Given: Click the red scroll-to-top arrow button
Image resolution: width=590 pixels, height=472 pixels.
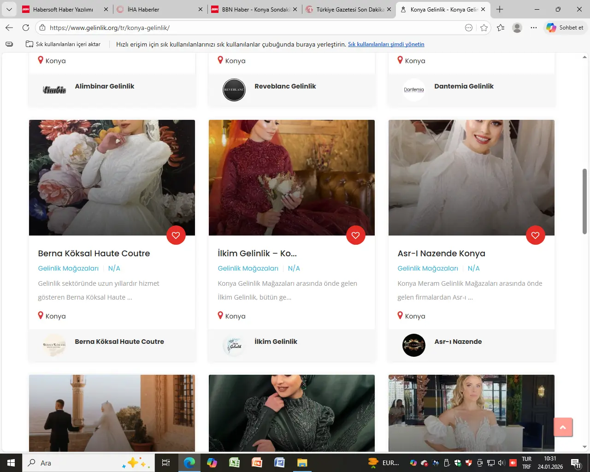Looking at the screenshot, I should point(562,427).
